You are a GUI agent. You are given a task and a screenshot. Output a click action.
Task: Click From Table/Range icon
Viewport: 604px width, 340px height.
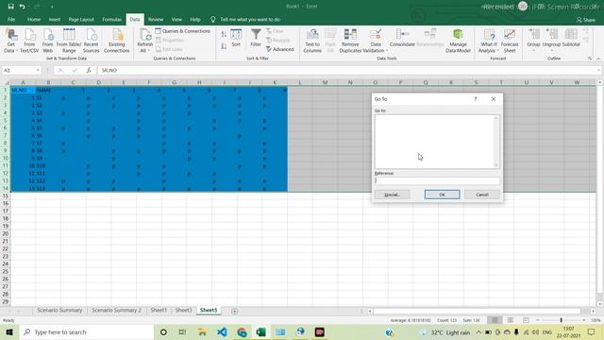[69, 41]
